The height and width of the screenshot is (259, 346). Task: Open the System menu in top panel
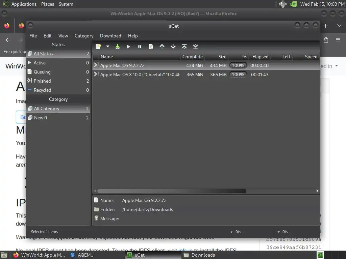[66, 4]
